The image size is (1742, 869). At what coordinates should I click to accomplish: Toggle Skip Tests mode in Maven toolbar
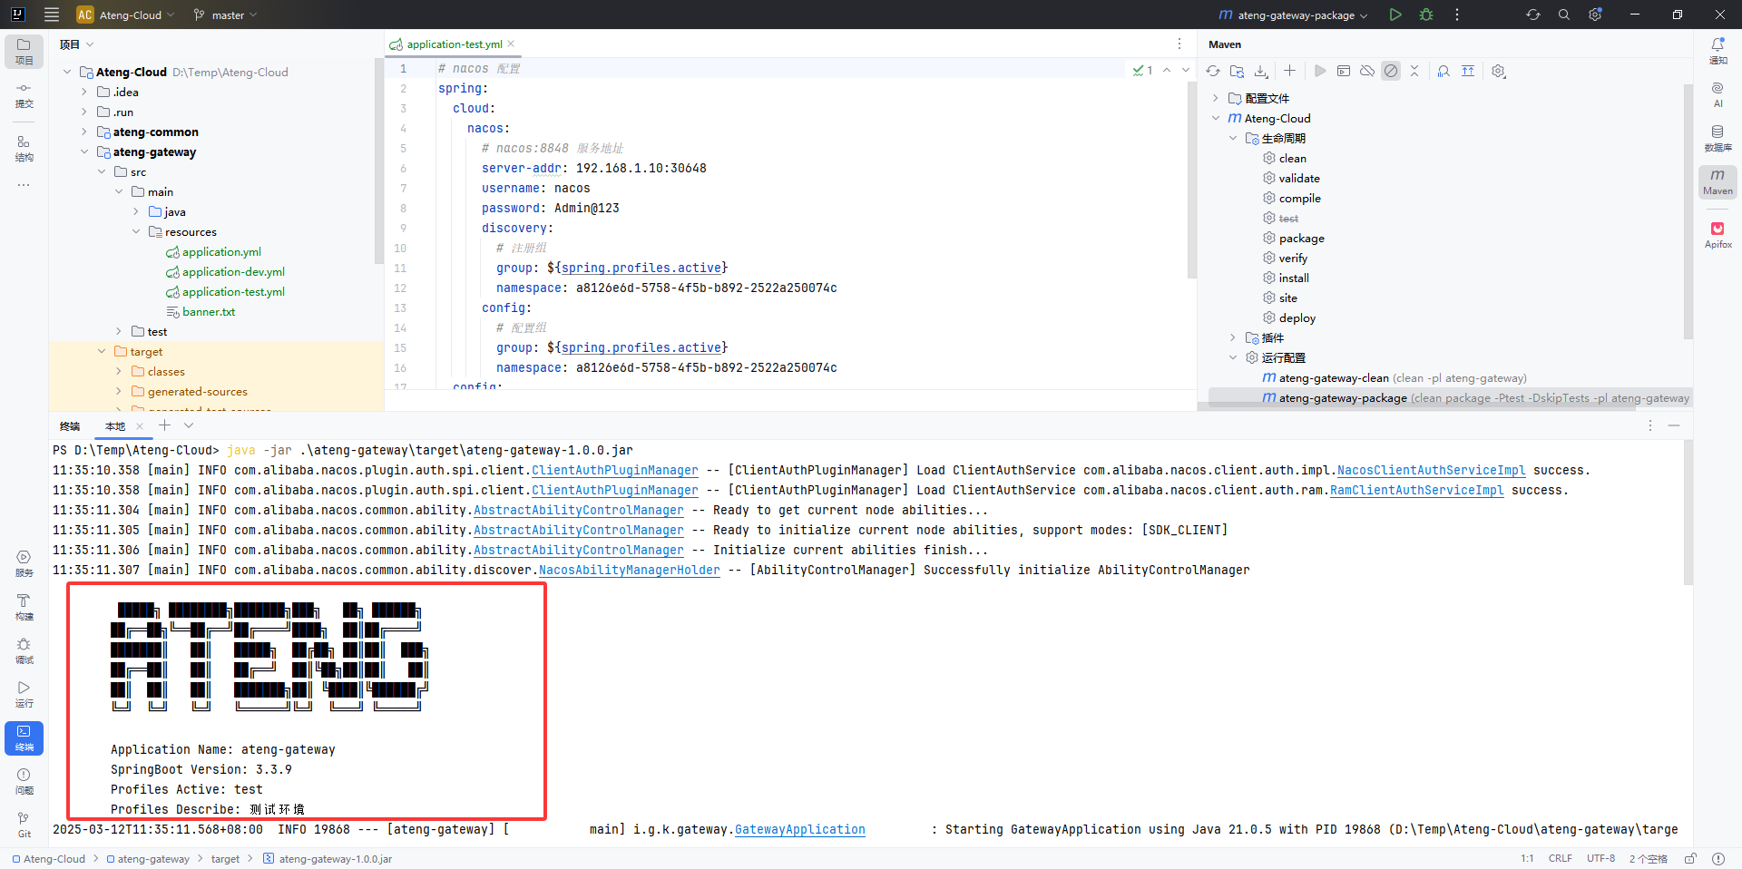coord(1391,71)
